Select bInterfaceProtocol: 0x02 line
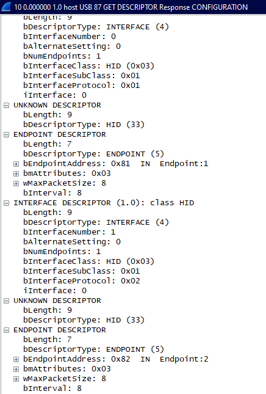 click(81, 281)
